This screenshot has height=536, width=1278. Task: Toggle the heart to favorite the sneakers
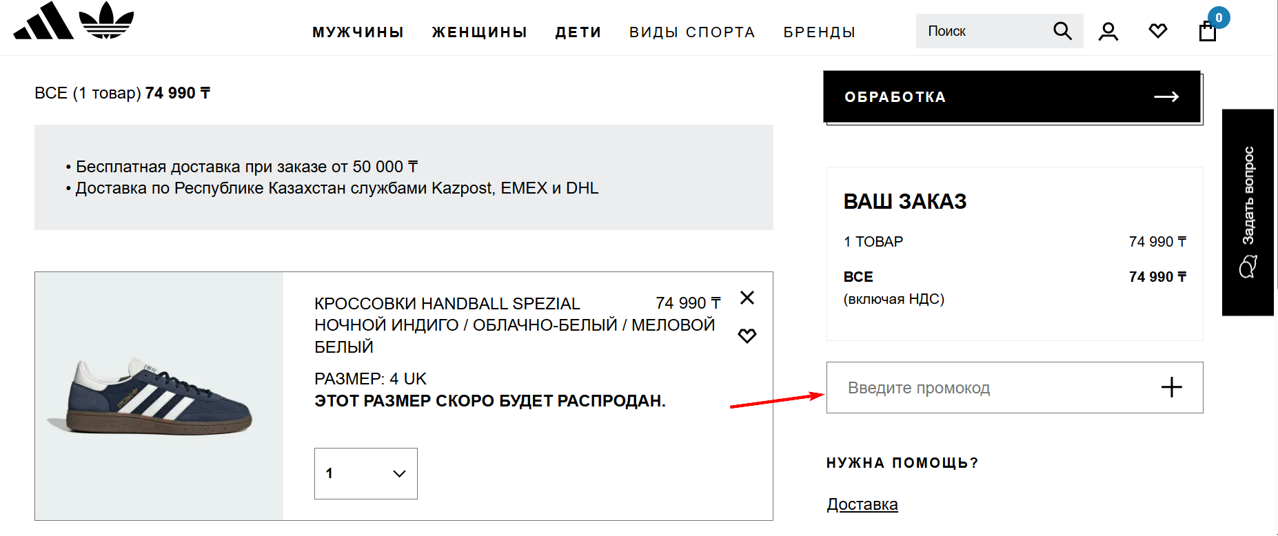coord(747,336)
